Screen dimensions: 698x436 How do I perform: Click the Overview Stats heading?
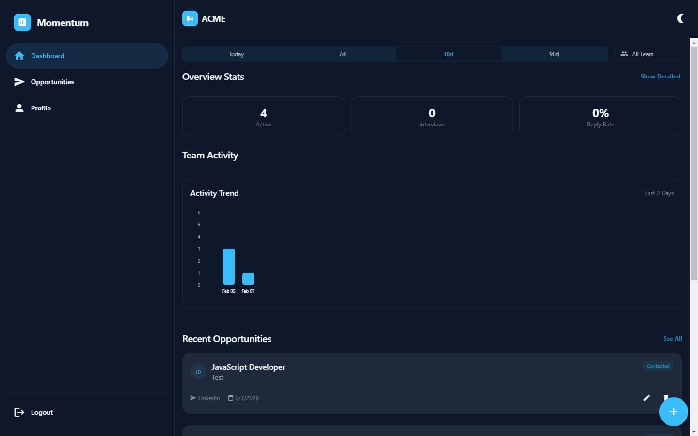click(x=213, y=77)
